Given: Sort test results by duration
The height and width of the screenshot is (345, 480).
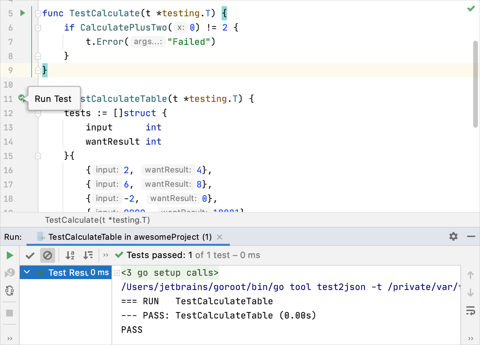Looking at the screenshot, I should (88, 255).
